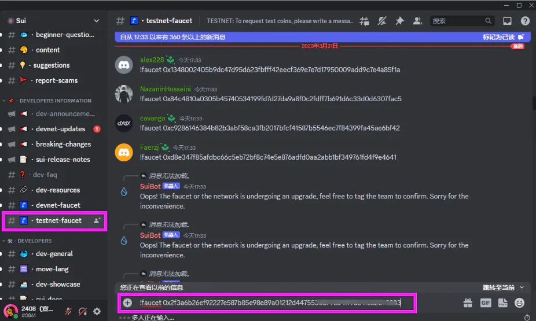
Task: Expand the Sui server dropdown menu
Action: point(96,21)
